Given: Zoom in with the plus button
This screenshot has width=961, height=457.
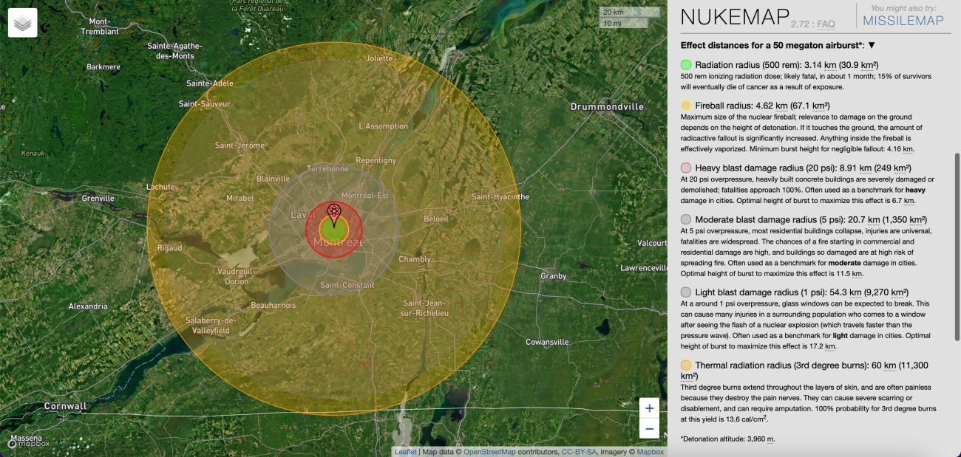Looking at the screenshot, I should [649, 408].
